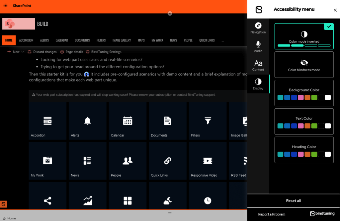
Task: Go to the ACCORDION nav item
Action: (26, 40)
